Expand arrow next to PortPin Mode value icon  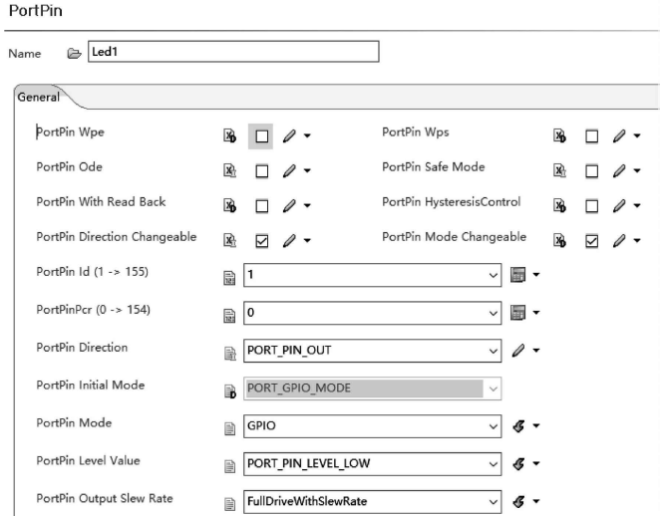coord(536,426)
